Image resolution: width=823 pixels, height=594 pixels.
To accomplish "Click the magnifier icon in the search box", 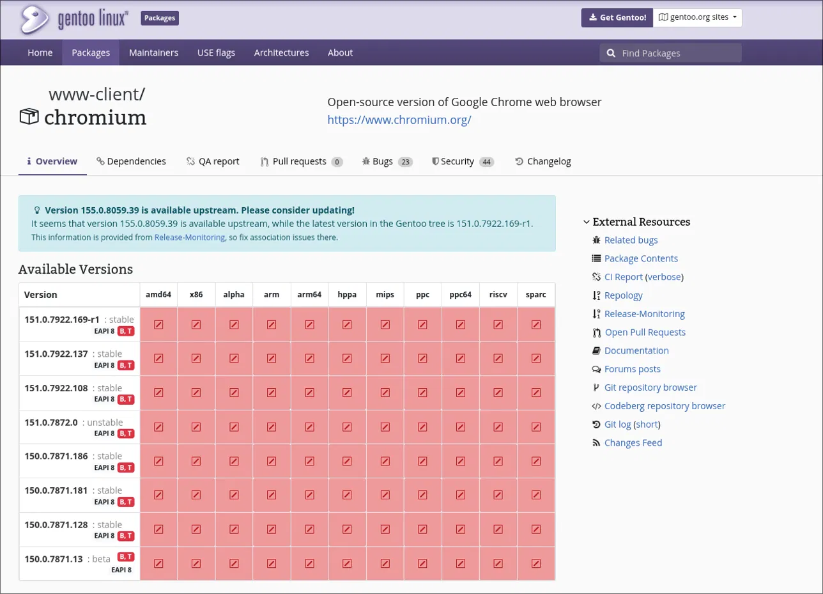I will [611, 53].
